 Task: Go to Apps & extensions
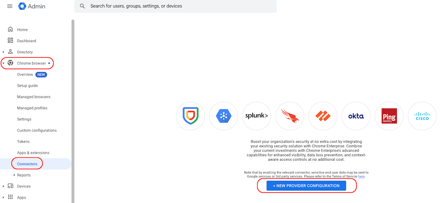(33, 153)
